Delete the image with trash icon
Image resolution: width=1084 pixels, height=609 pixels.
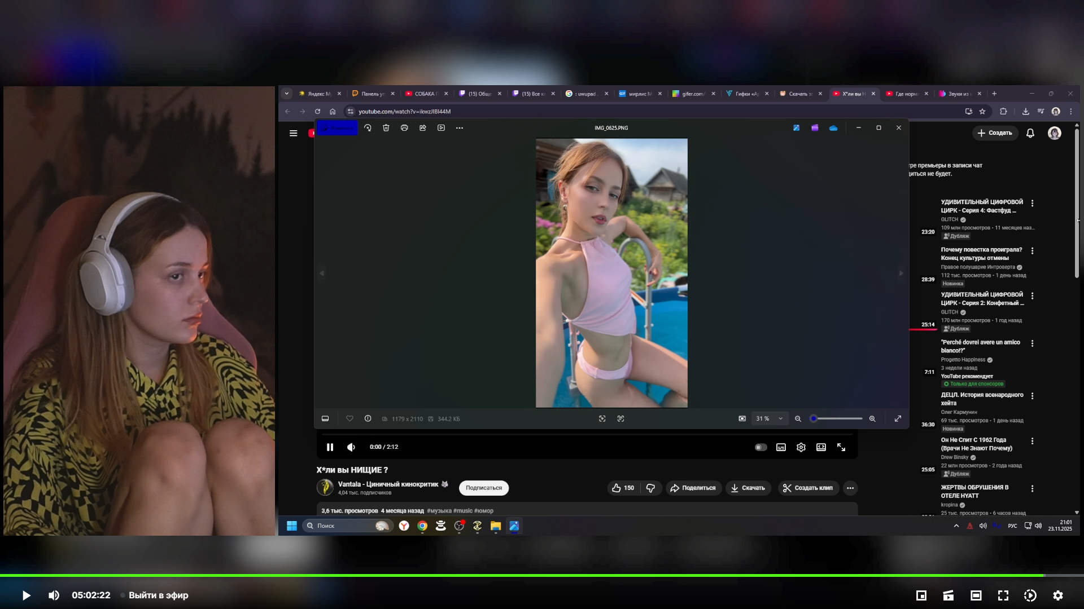click(386, 128)
